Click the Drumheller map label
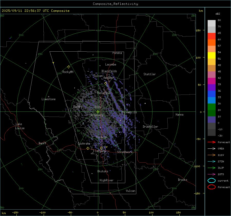The height and width of the screenshot is (216, 231). [x=150, y=127]
